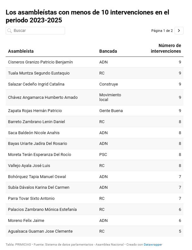Click Movimiento local bancada cell
The width and height of the screenshot is (192, 250).
coord(110,97)
